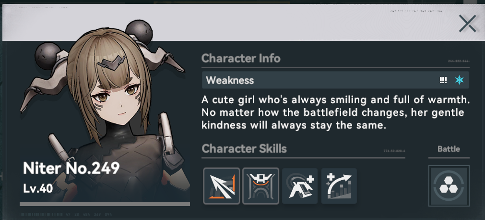This screenshot has height=220, width=485.
Task: Select the Character Info heading
Action: click(241, 58)
